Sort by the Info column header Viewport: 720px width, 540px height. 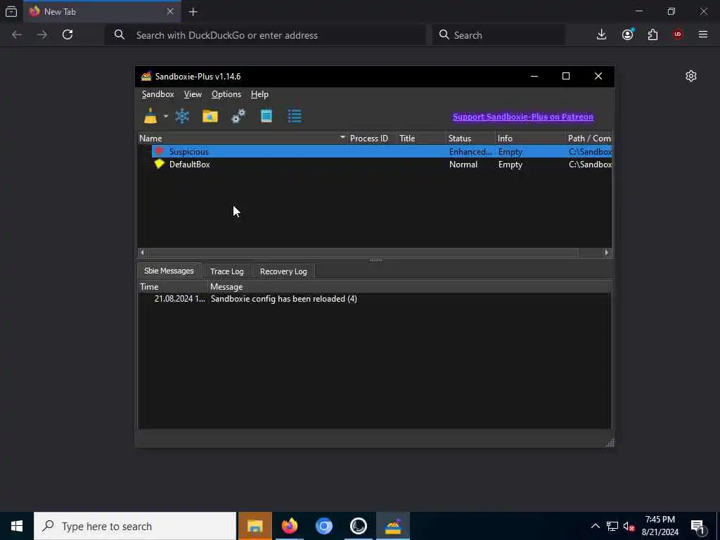click(x=531, y=139)
